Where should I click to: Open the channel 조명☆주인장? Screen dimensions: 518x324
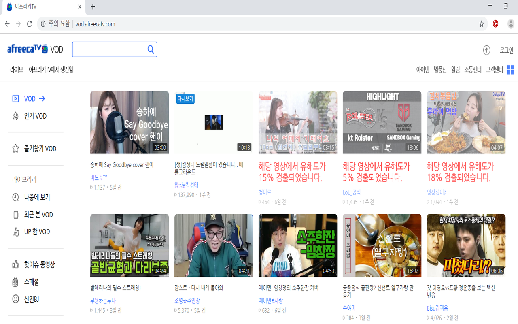click(x=187, y=301)
